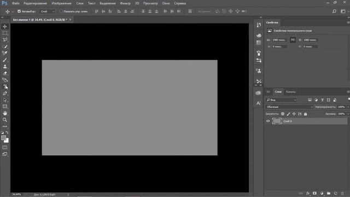Switch to the Каналы tab
This screenshot has width=350, height=197.
pos(290,91)
